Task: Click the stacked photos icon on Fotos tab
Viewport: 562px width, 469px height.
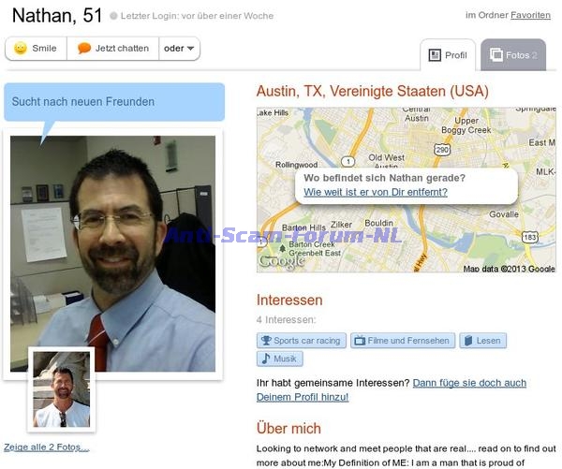Action: point(496,55)
